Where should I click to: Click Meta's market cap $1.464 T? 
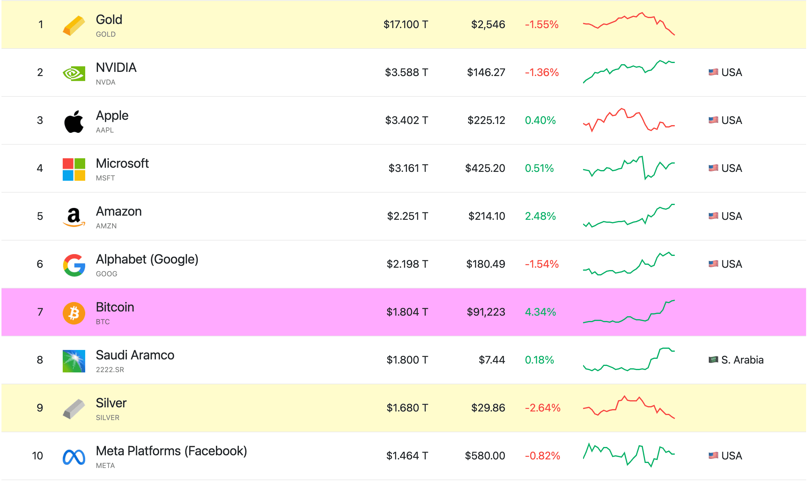[407, 456]
